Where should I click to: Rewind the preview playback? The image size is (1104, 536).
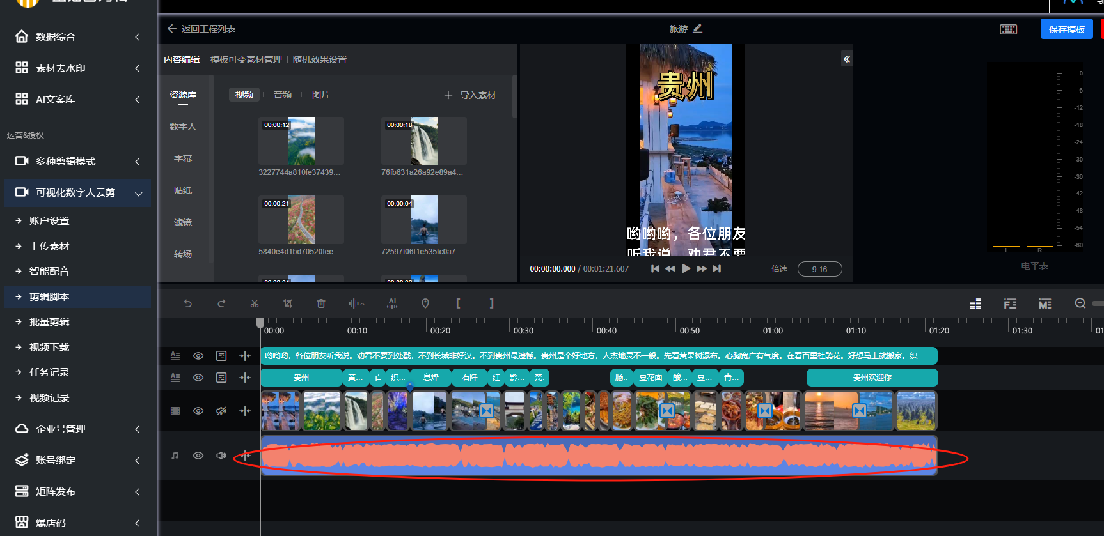point(670,268)
